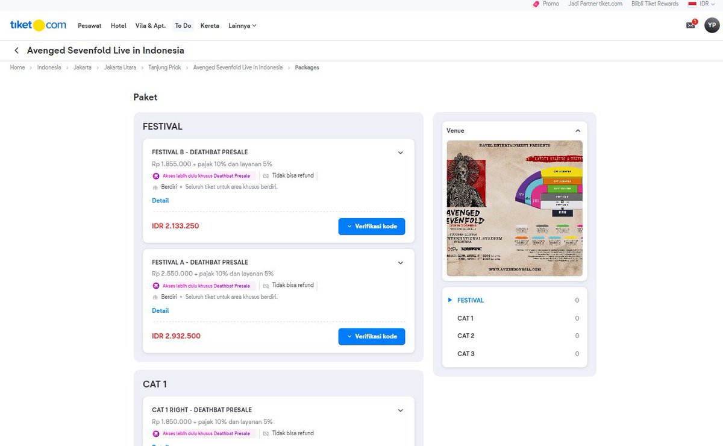Go to Jakarta Utara breadcrumb
Screen dimensions: 723x446
pyautogui.click(x=120, y=68)
